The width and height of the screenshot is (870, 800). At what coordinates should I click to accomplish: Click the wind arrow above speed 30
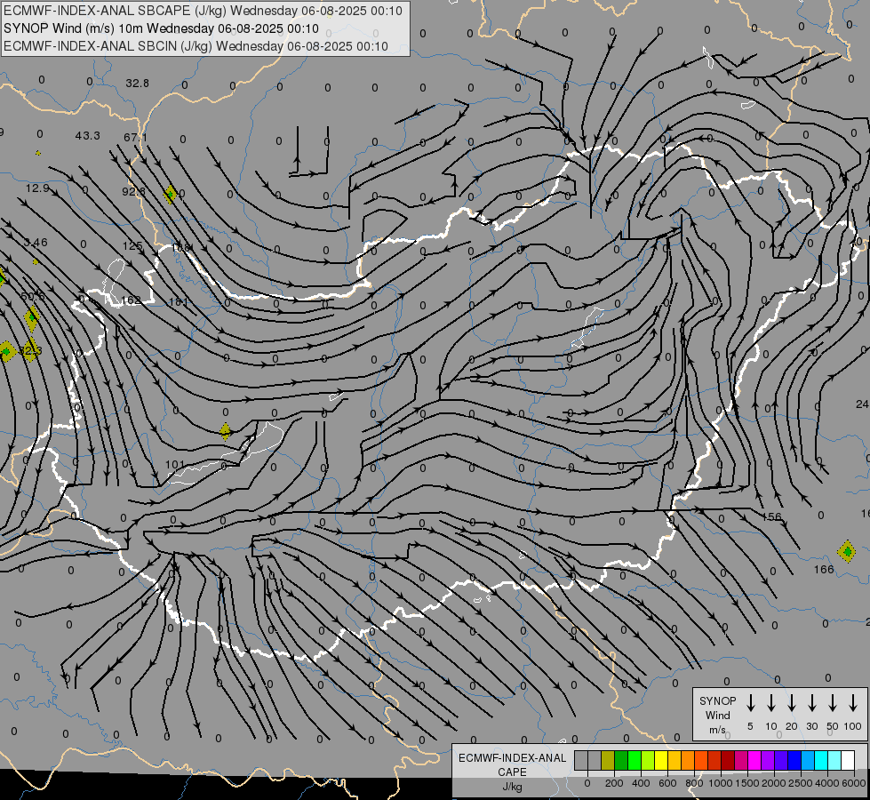811,702
